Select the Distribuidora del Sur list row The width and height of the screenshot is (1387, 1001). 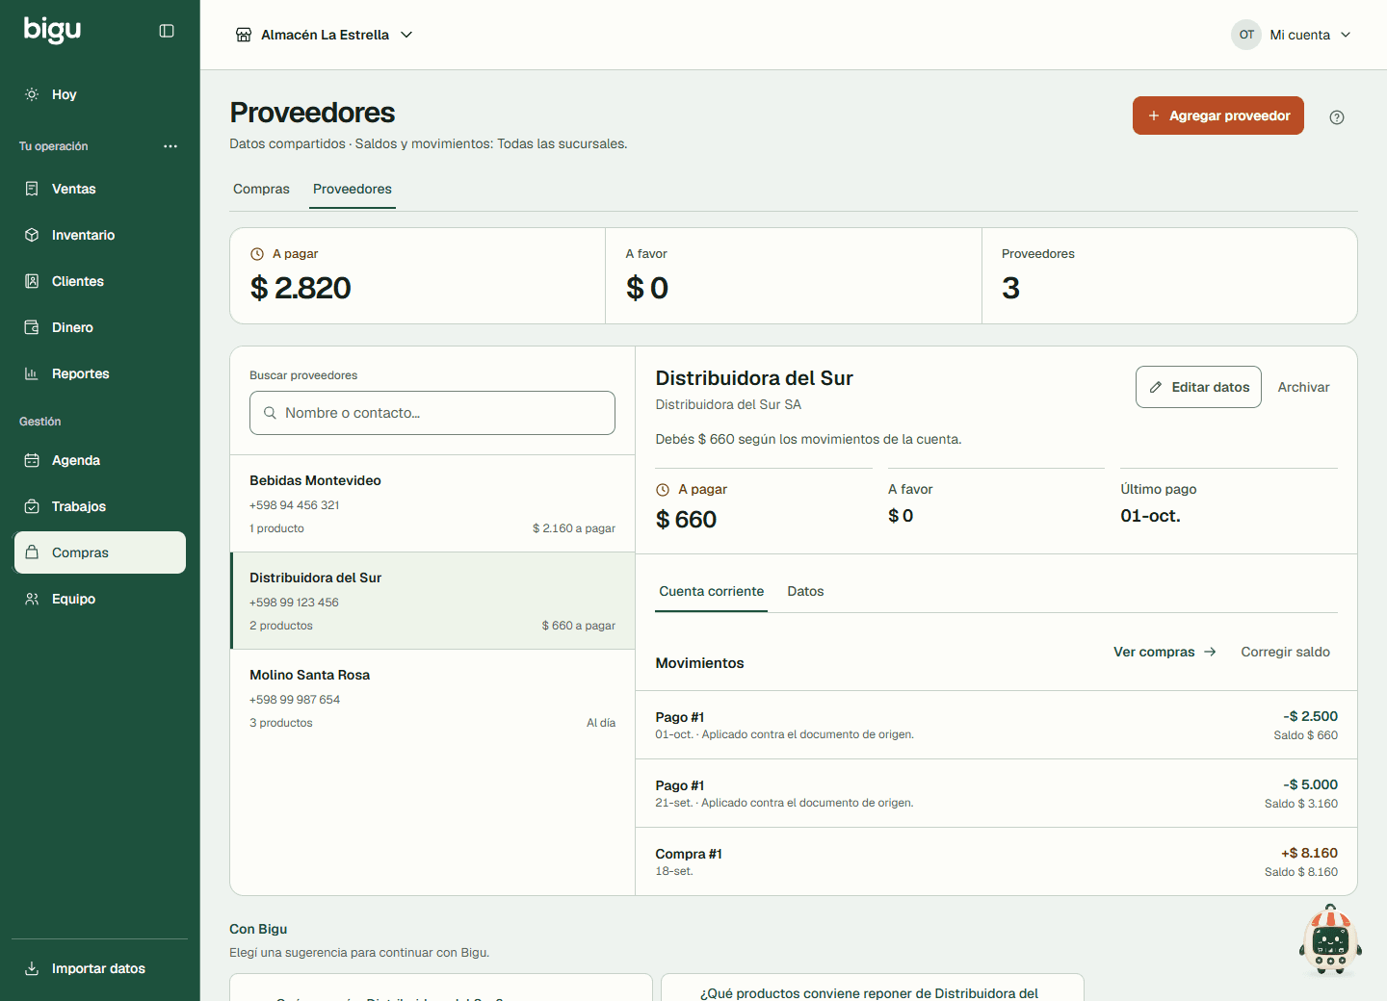point(432,601)
